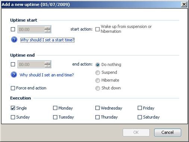Open 'Why should I set a start time?' link
Screen dimensions: 189x142
coord(47,40)
